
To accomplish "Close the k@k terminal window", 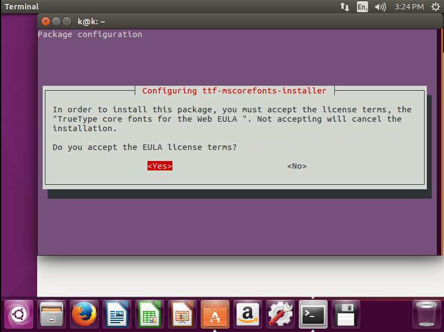I will (x=45, y=21).
